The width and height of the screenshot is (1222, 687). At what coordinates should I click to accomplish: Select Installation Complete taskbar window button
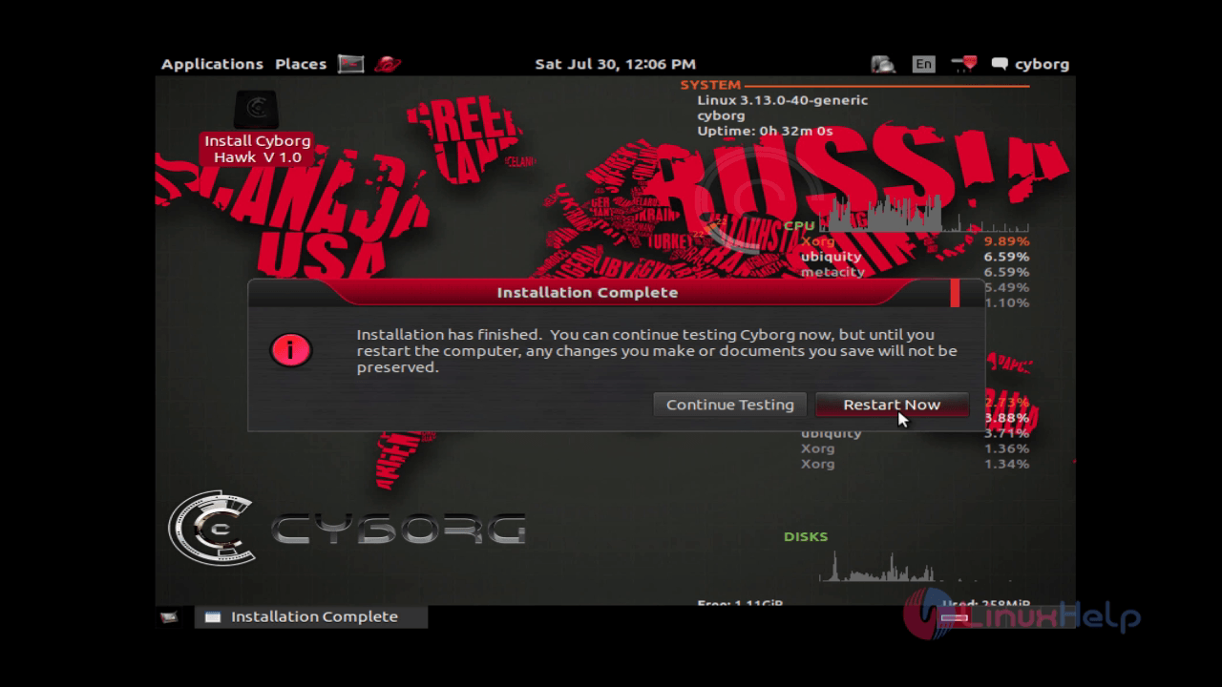pyautogui.click(x=311, y=616)
